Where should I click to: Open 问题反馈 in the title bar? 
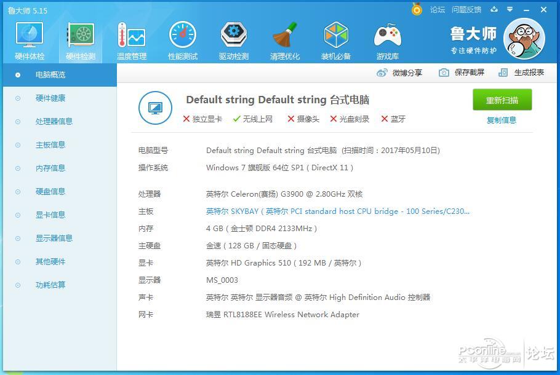coord(466,9)
